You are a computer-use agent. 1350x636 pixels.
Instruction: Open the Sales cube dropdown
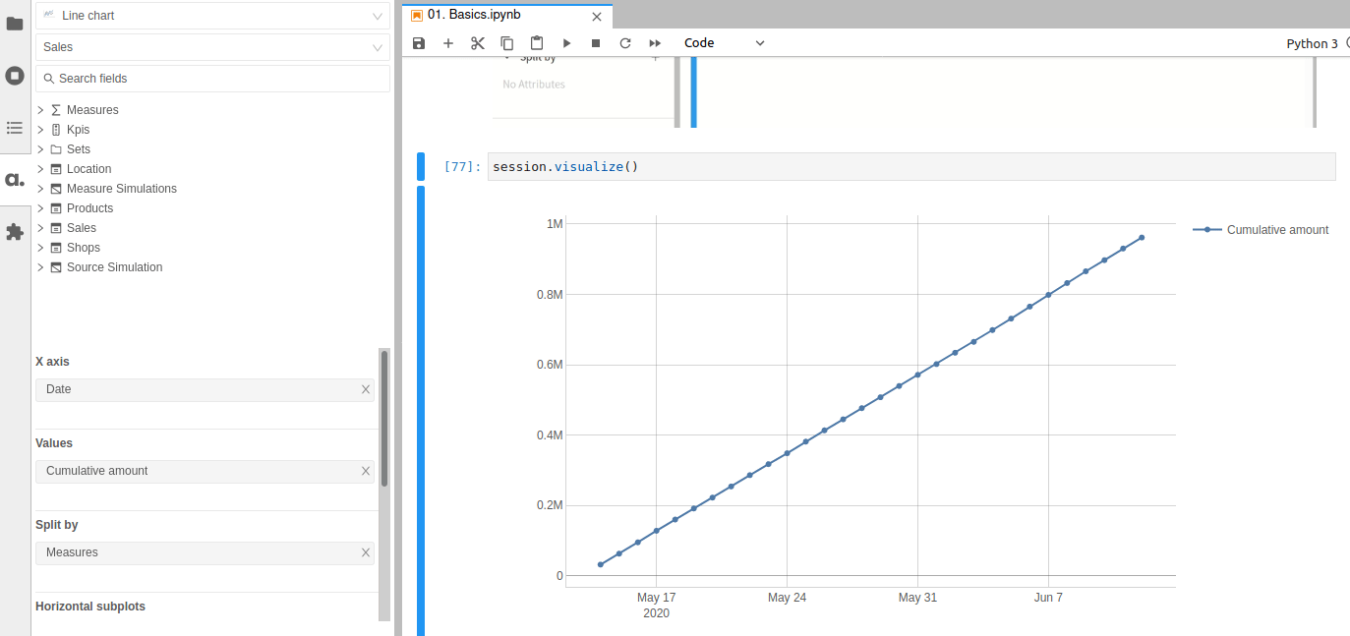tap(212, 47)
